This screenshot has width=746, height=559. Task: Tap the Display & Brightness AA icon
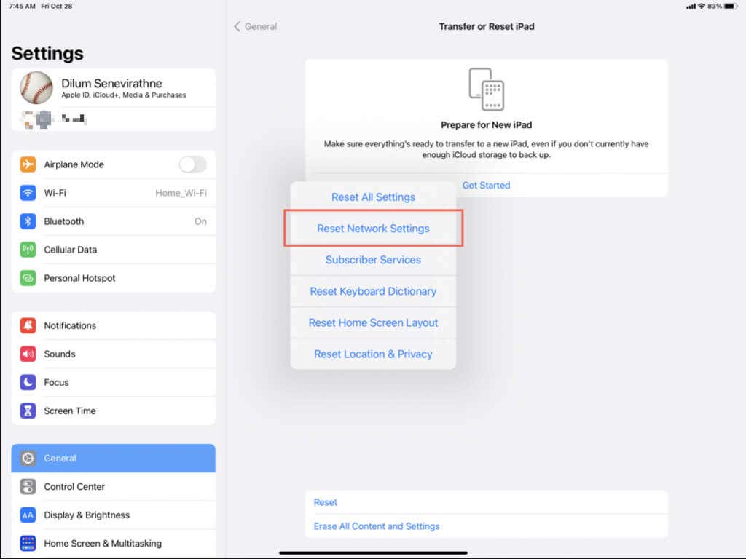pyautogui.click(x=28, y=515)
